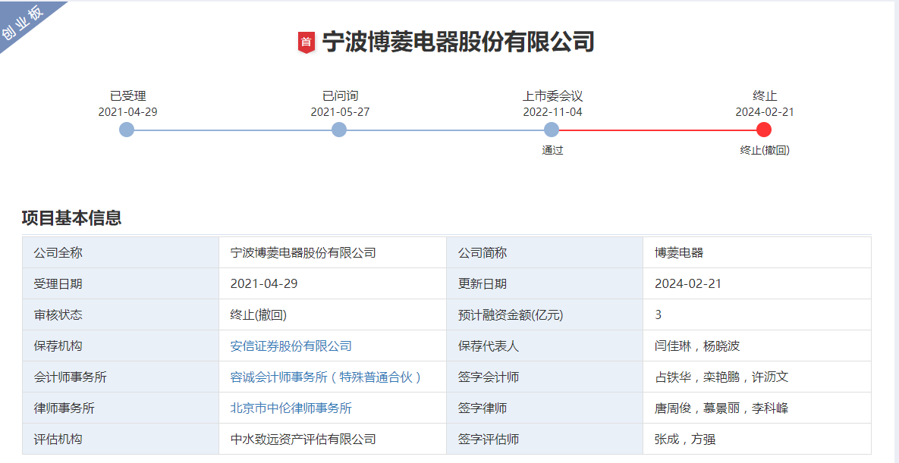
Task: Open the 安信证券股份有限公司 sponsor link
Action: pyautogui.click(x=290, y=345)
